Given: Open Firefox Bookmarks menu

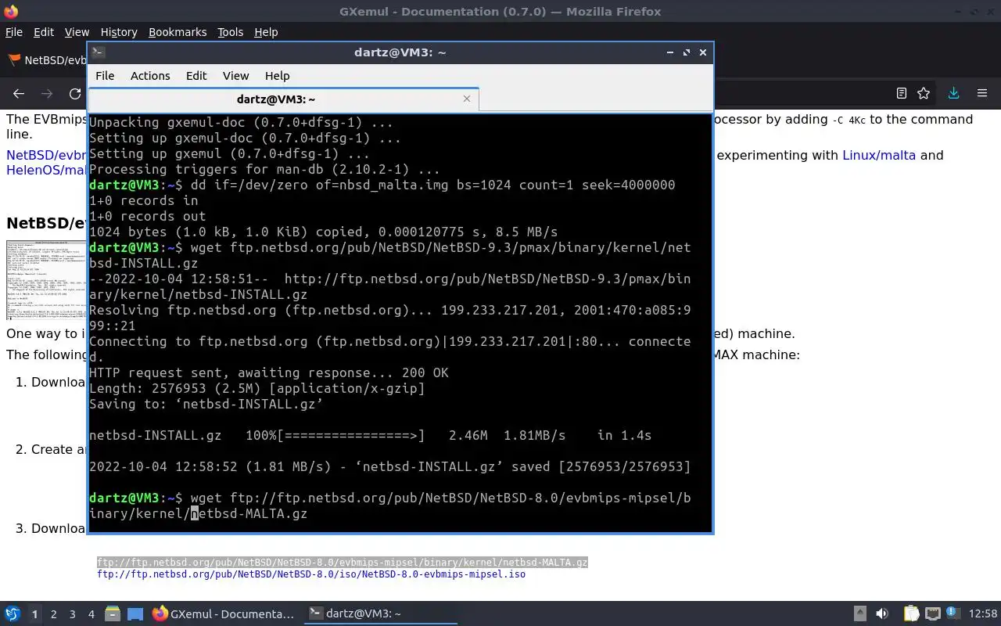Looking at the screenshot, I should [x=178, y=32].
